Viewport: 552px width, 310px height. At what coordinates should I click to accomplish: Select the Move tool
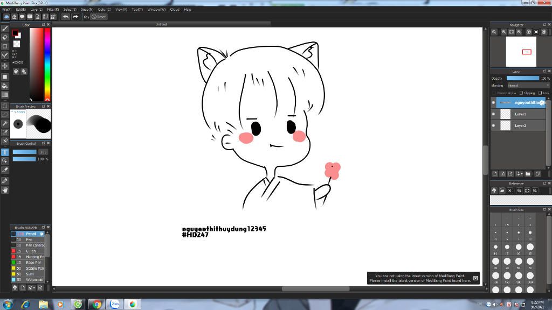pos(5,66)
